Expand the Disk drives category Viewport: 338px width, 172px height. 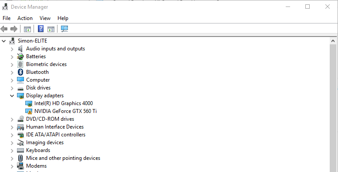tap(12, 88)
